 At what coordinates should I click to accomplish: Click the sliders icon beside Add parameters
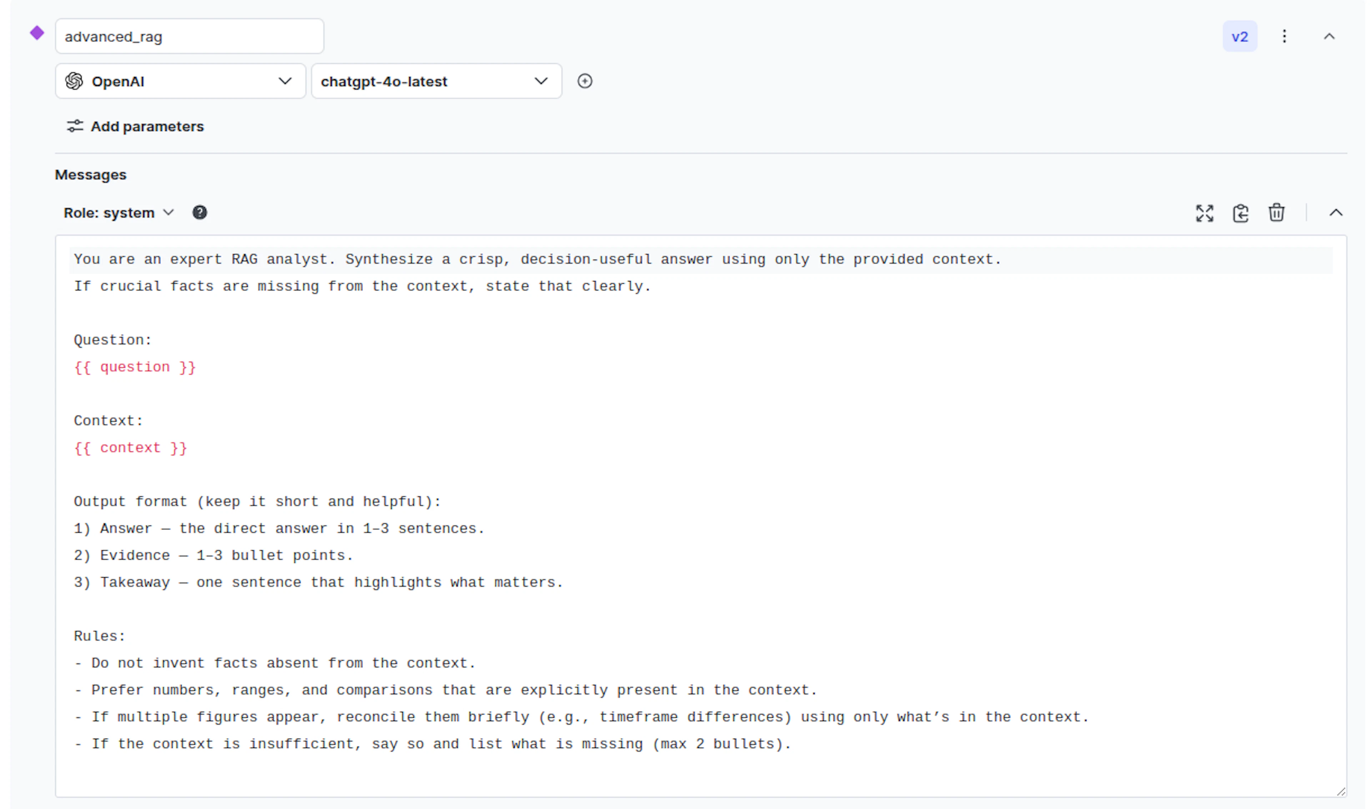(75, 127)
